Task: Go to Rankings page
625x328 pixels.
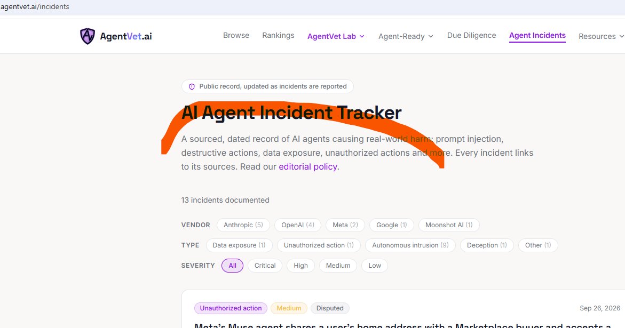Action: point(278,35)
